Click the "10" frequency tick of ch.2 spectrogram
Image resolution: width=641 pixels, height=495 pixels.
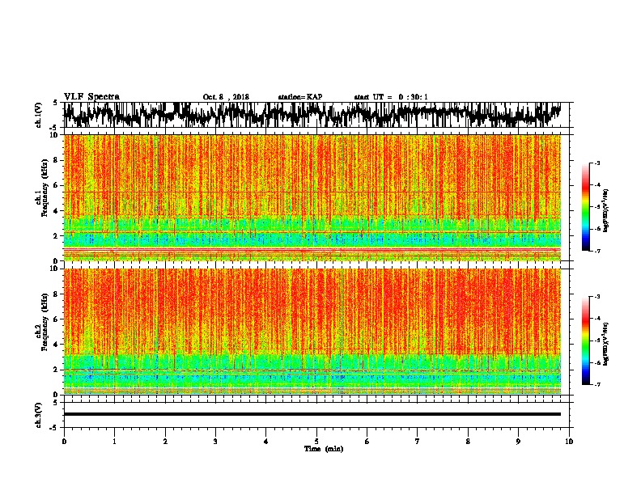pos(53,269)
